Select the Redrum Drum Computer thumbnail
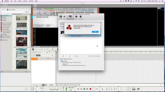This screenshot has width=165, height=92. (21, 25)
